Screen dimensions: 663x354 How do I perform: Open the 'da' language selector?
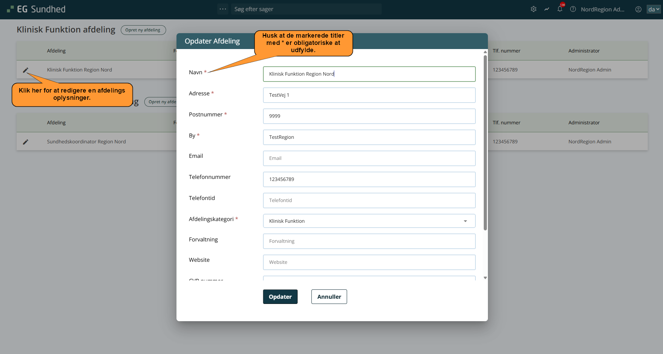coord(653,9)
